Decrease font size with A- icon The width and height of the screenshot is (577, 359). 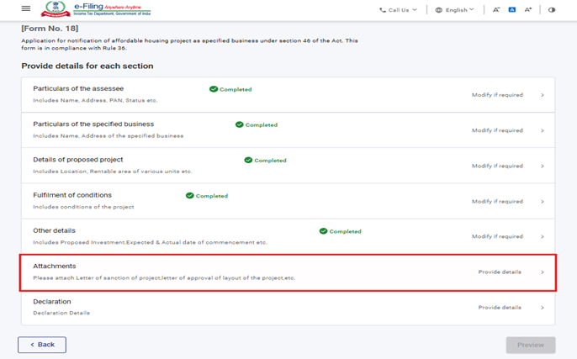(x=496, y=10)
